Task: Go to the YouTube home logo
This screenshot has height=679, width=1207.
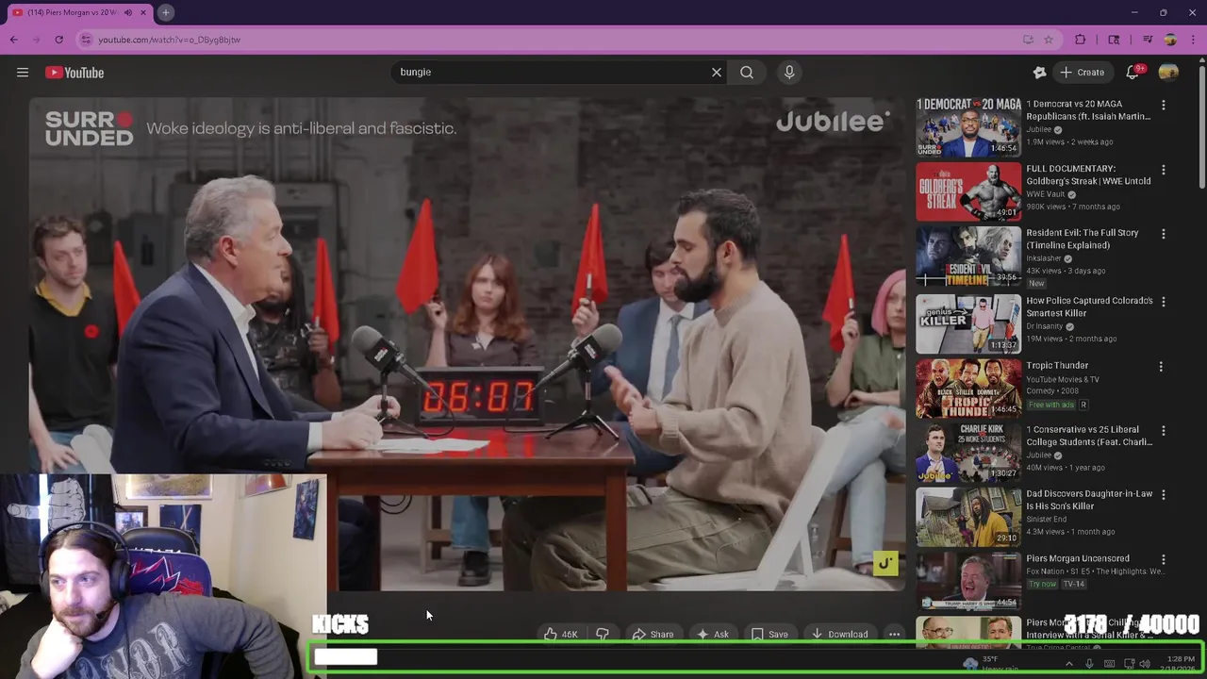Action: [74, 73]
